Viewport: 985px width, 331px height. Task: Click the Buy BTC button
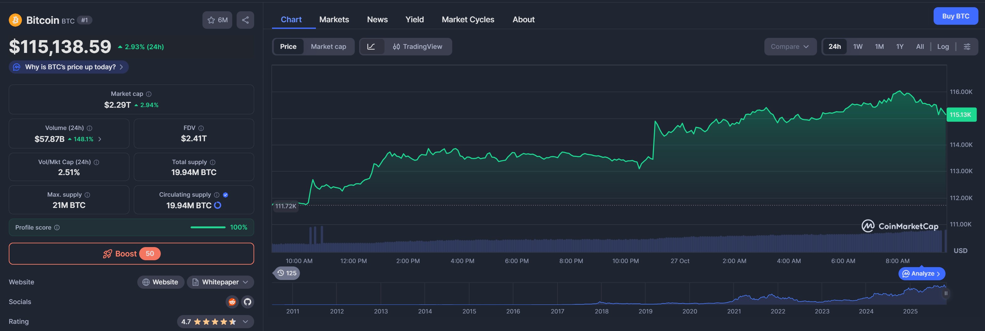[x=956, y=16]
